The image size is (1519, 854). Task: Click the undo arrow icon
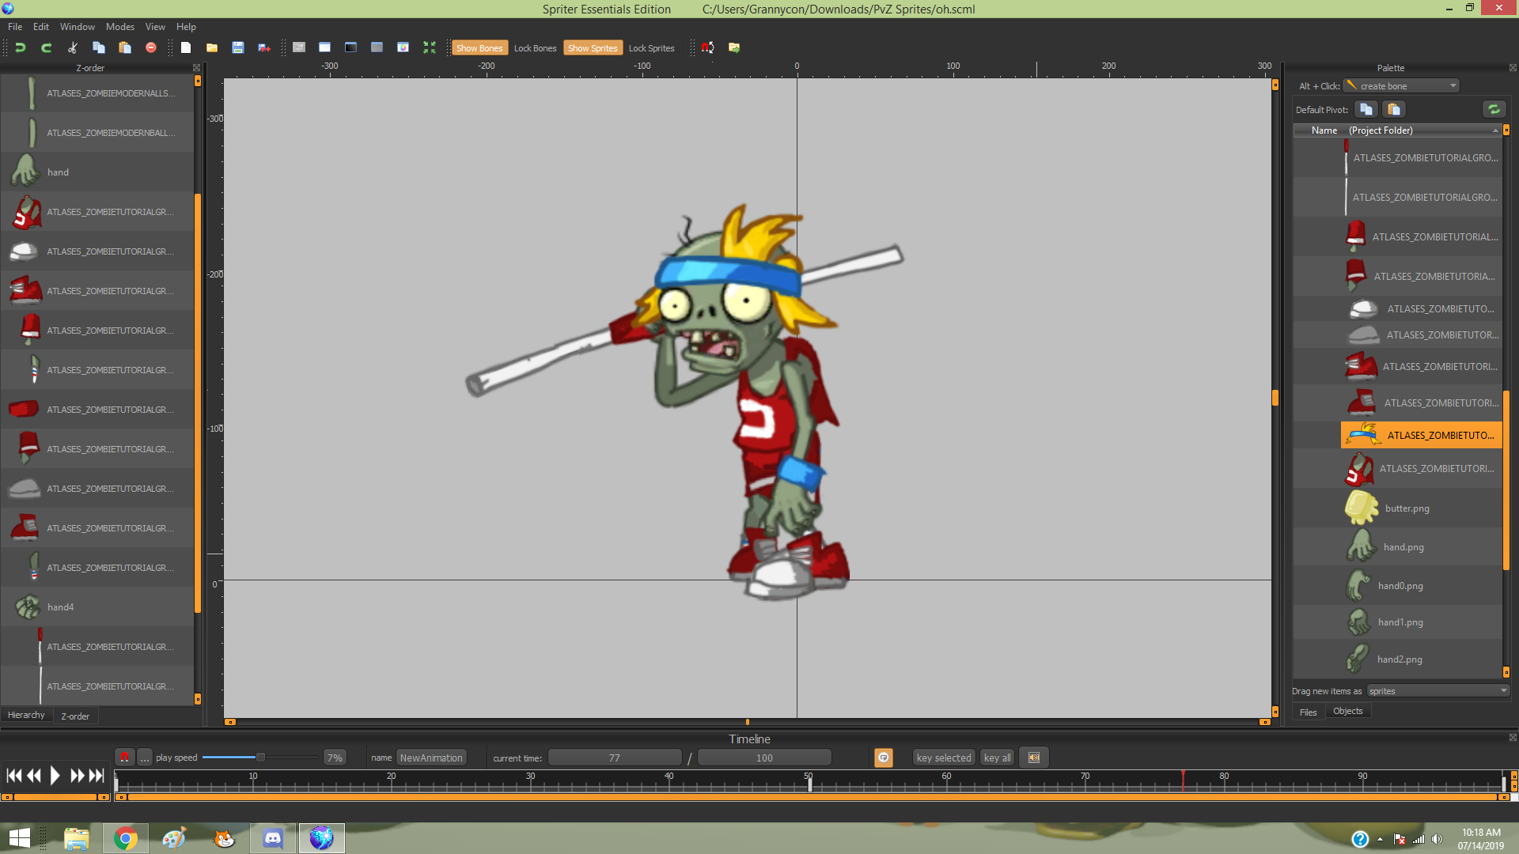(21, 47)
